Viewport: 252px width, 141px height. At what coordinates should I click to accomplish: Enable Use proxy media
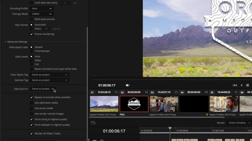31,108
